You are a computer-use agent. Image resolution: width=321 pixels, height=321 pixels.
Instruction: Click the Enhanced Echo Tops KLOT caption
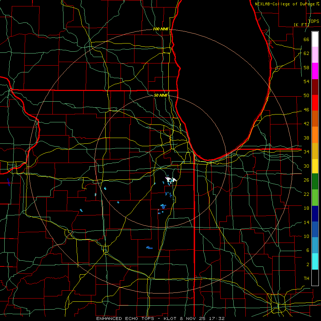pyautogui.click(x=160, y=319)
